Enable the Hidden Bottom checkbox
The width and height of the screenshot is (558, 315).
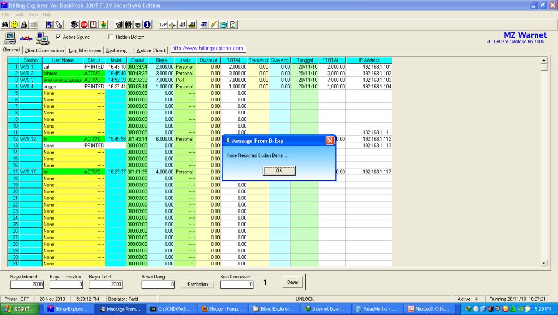(x=111, y=37)
